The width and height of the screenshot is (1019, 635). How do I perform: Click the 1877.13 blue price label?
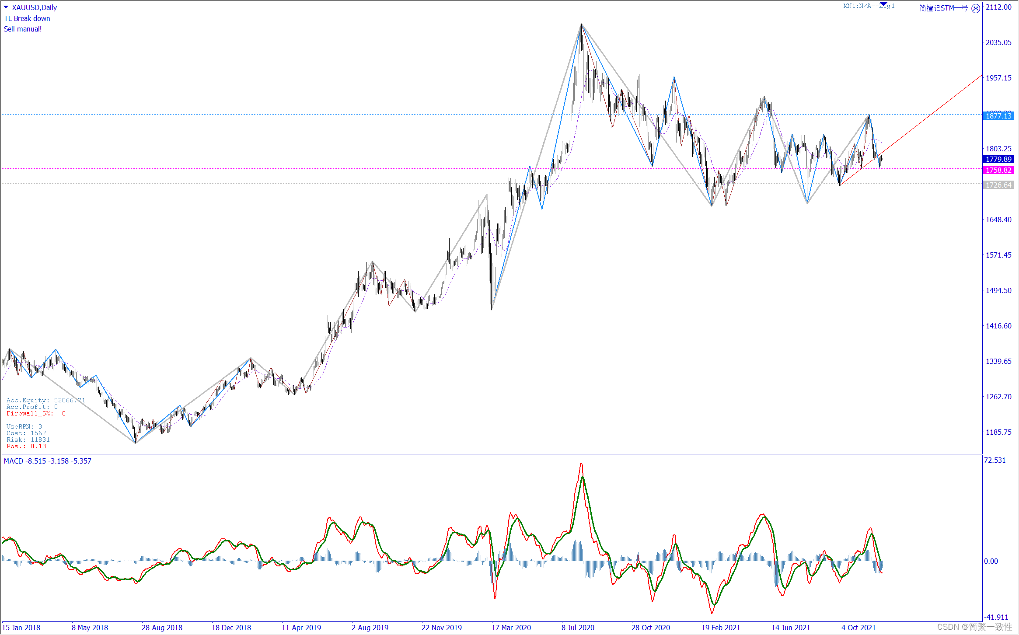[998, 116]
